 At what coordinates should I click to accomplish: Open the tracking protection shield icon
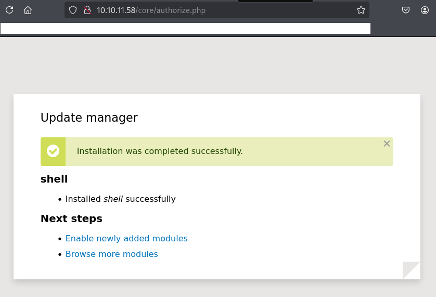click(x=73, y=10)
